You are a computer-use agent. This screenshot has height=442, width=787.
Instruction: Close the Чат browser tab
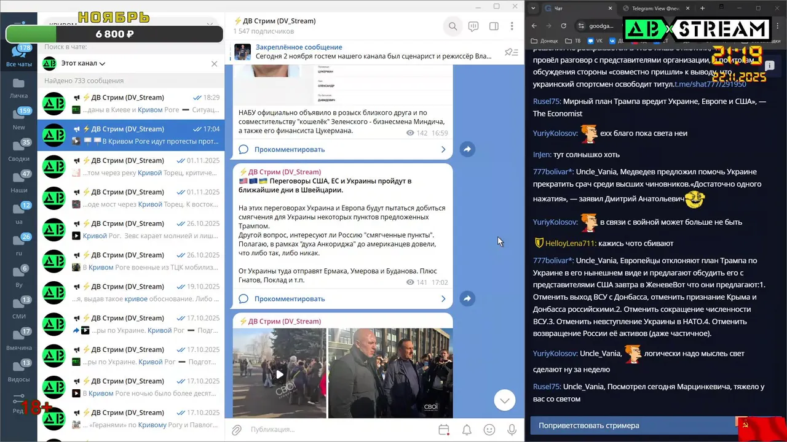(x=611, y=8)
